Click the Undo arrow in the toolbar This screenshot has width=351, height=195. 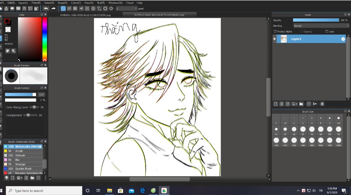46,8
